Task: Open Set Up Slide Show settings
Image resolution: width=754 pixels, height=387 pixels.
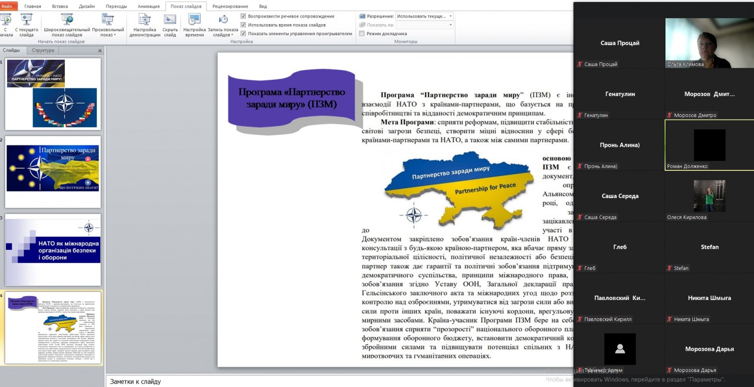Action: point(145,25)
